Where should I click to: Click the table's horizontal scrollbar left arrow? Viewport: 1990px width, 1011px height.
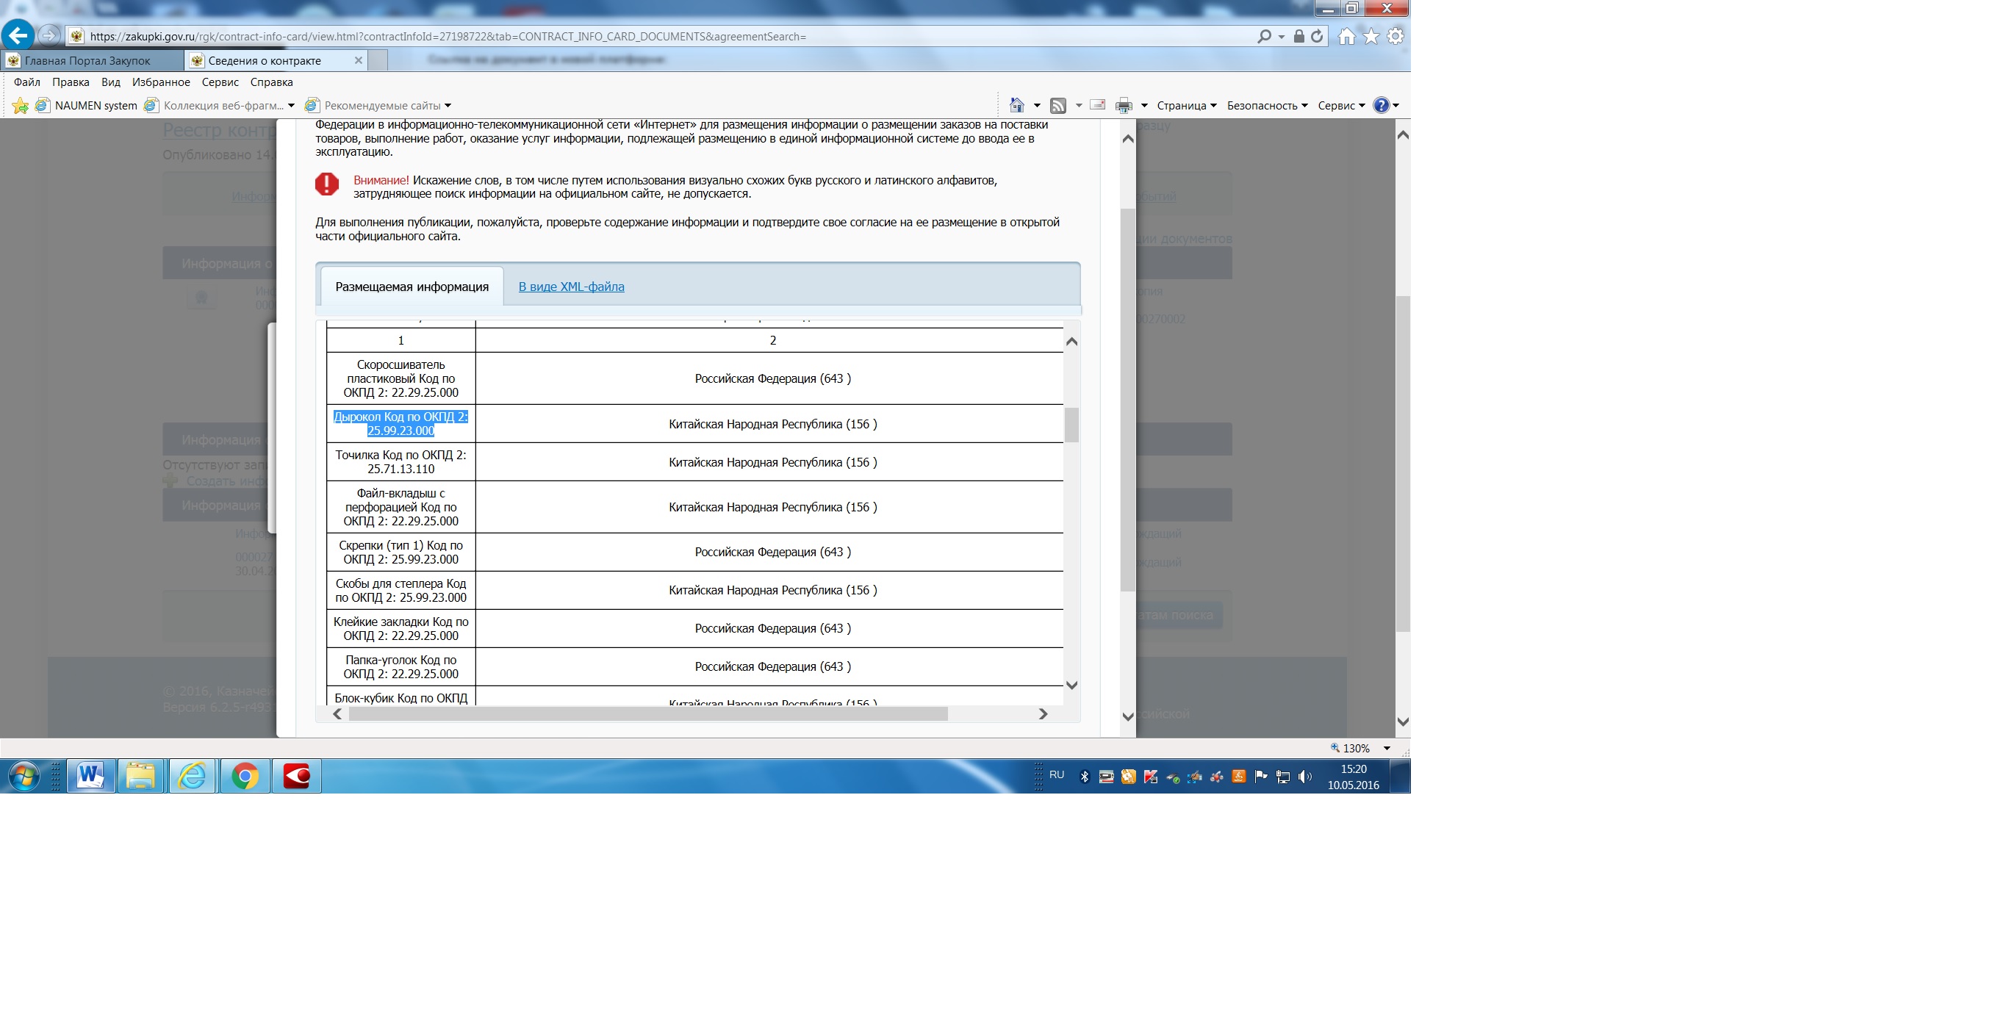[337, 713]
